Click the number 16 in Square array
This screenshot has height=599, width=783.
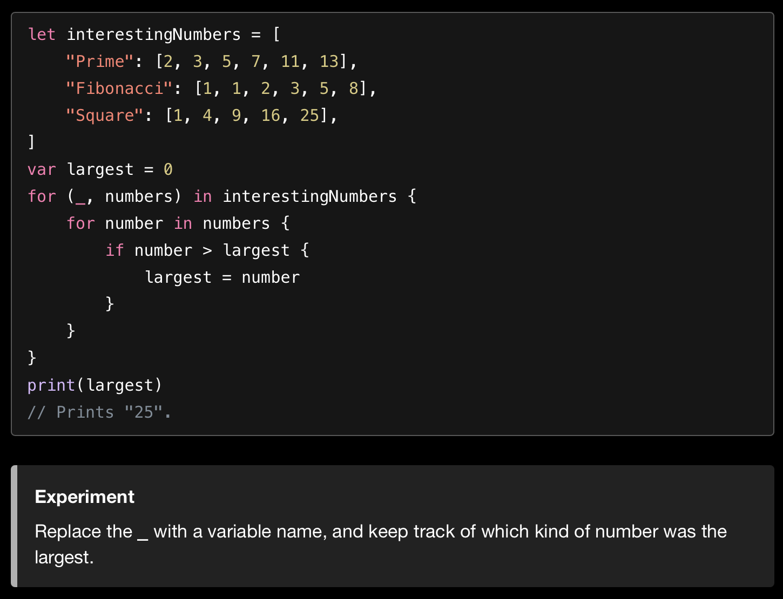coord(271,115)
